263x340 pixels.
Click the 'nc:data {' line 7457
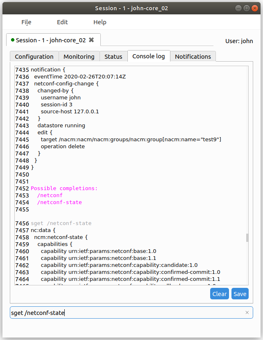point(43,230)
